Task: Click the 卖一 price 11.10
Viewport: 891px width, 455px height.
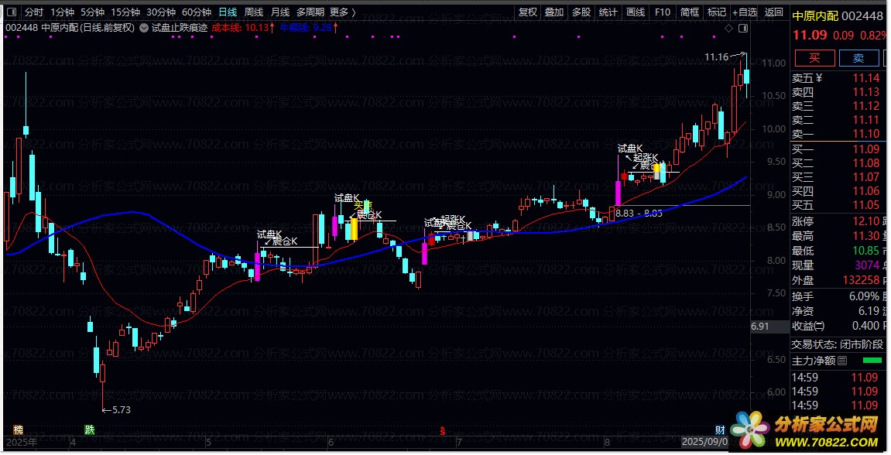Action: coord(866,134)
